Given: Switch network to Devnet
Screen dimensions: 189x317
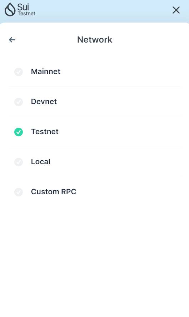Looking at the screenshot, I should point(94,102).
